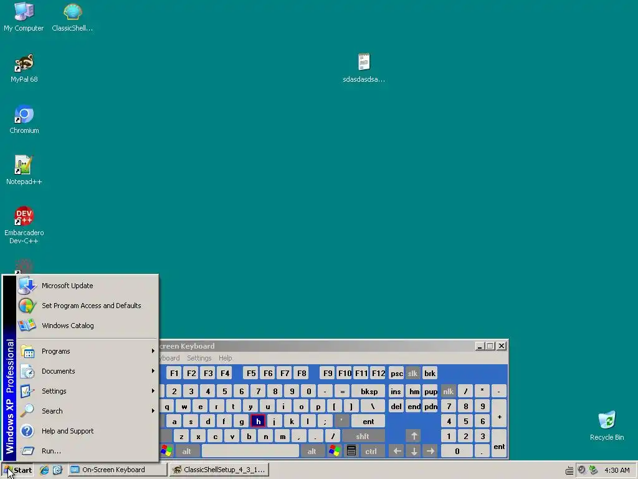The image size is (638, 479).
Task: Click the 4:30 AM taskbar clock
Action: (617, 470)
